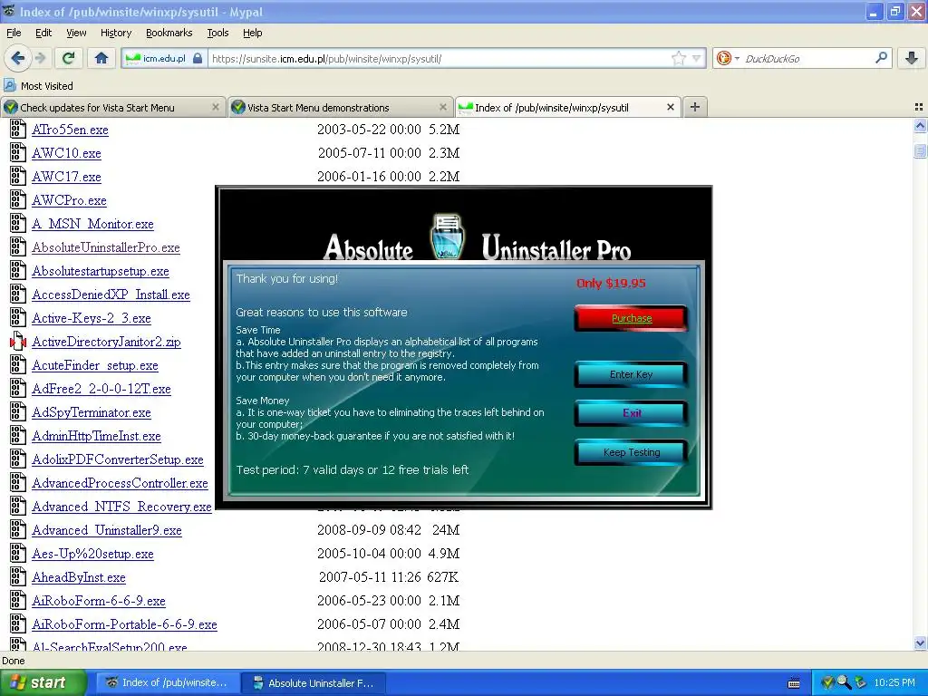Switch to Vista Start Menu demonstrations tab
Screen dimensions: 928x696
(x=341, y=107)
